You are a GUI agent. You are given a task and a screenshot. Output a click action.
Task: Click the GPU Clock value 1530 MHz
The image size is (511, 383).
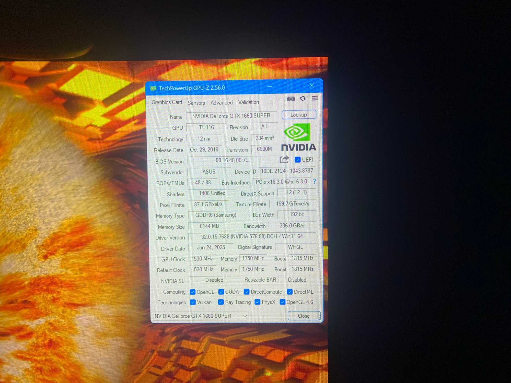pos(202,259)
